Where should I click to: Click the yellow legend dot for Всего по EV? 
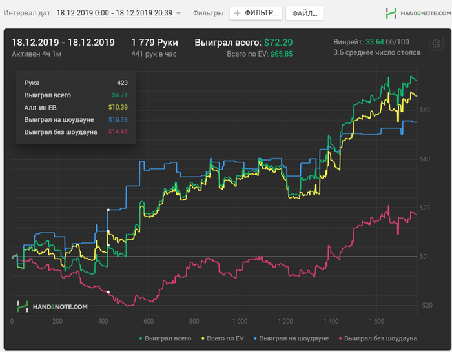pos(203,338)
